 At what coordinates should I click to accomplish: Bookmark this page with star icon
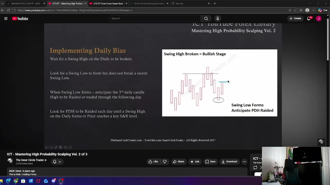(x=295, y=10)
